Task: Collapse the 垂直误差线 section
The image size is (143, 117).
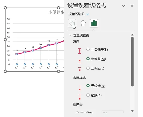Action: 70,35
